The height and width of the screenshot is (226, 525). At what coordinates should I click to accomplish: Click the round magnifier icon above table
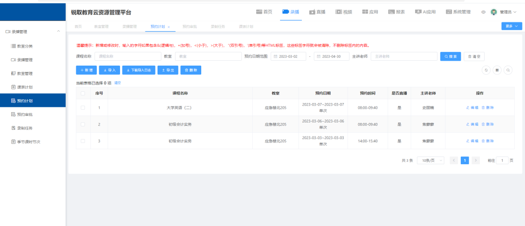508,70
